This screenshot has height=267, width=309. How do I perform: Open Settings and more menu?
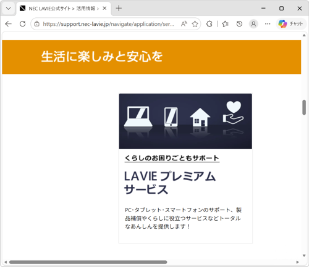click(x=268, y=24)
